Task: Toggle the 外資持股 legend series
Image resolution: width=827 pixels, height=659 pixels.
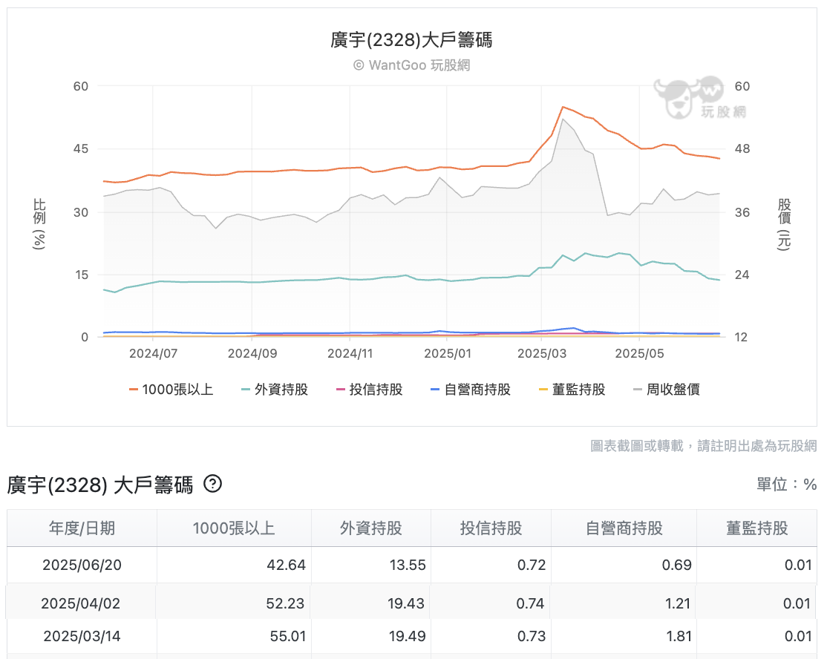Action: point(275,390)
